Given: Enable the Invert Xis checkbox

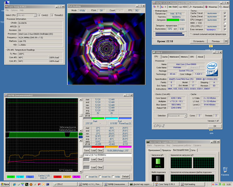Looking at the screenshot, I should (x=87, y=177).
